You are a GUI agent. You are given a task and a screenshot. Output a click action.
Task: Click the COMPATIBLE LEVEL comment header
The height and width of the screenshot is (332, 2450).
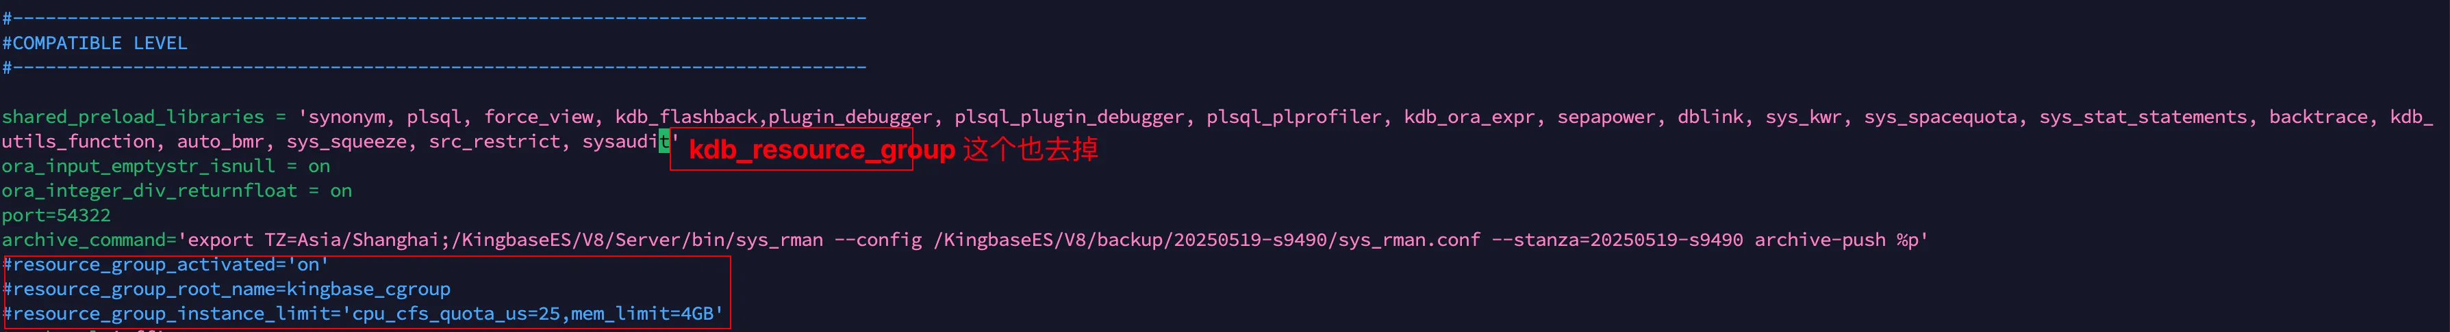coord(94,42)
